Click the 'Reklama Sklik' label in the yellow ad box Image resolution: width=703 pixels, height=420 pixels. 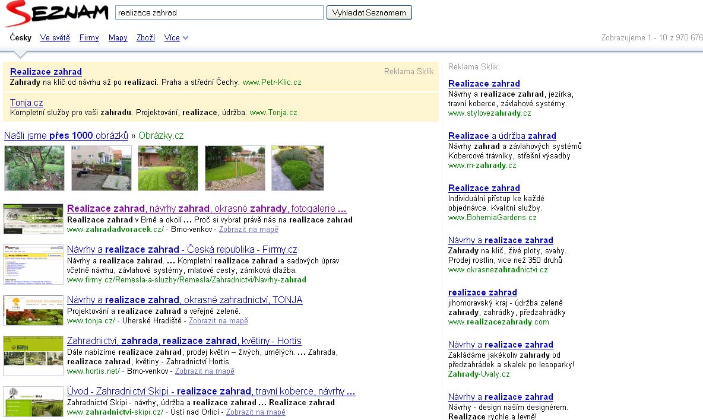pos(409,72)
